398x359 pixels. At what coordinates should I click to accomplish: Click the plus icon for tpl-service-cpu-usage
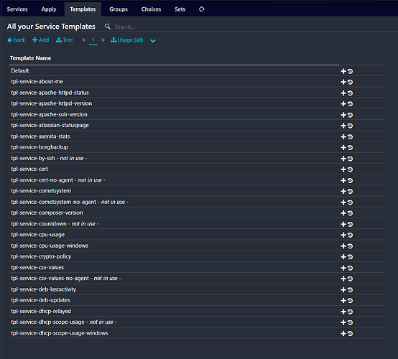pos(343,235)
